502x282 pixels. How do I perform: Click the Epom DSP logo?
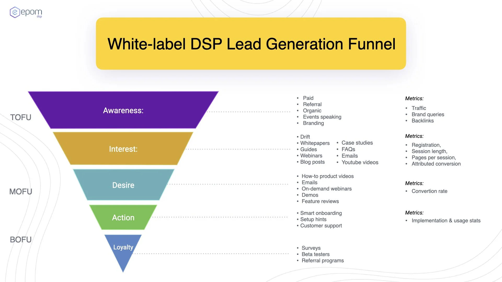(26, 12)
